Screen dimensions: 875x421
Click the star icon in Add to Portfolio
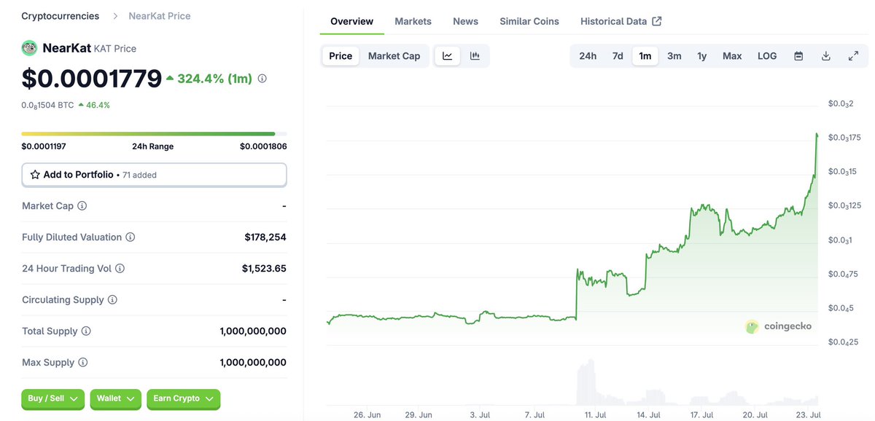tap(35, 175)
